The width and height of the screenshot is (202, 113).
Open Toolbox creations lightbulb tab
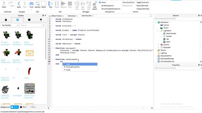tap(41, 20)
